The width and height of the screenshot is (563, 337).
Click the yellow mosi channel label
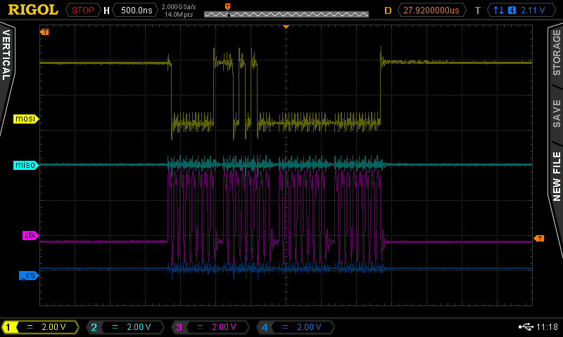click(25, 119)
